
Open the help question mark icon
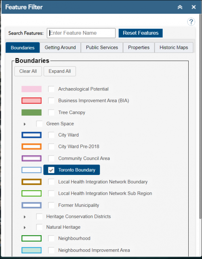tap(191, 22)
